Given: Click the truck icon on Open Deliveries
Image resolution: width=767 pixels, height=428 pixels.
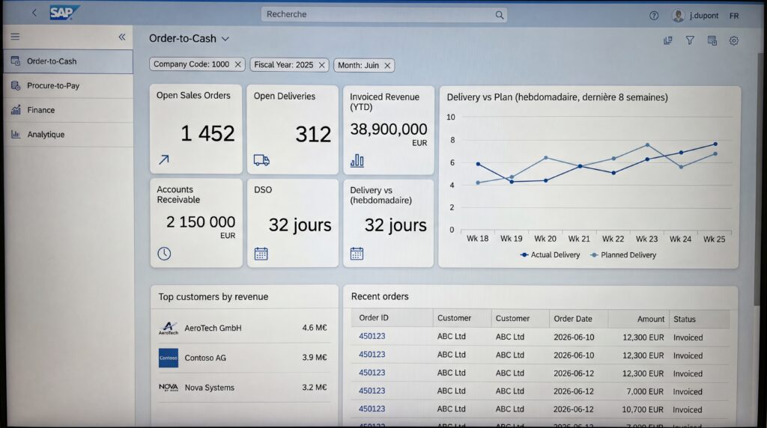Looking at the screenshot, I should tap(261, 160).
